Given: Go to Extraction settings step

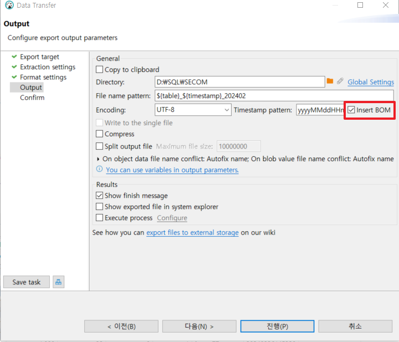Looking at the screenshot, I should coord(48,67).
